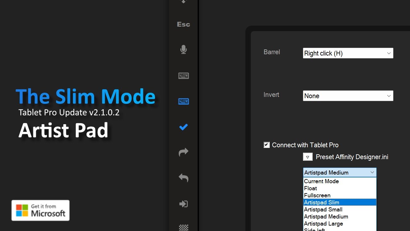Click the Esc key button in sidebar

tap(184, 24)
